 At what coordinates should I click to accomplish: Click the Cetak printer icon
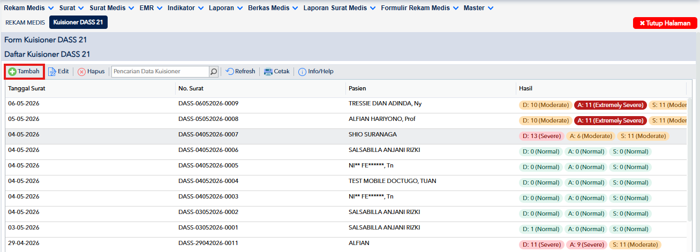click(x=268, y=72)
